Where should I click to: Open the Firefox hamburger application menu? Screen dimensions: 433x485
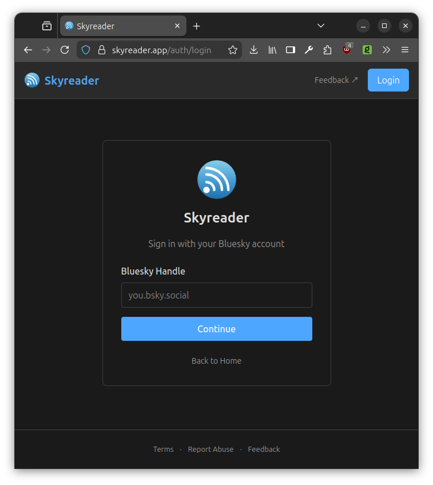point(405,50)
